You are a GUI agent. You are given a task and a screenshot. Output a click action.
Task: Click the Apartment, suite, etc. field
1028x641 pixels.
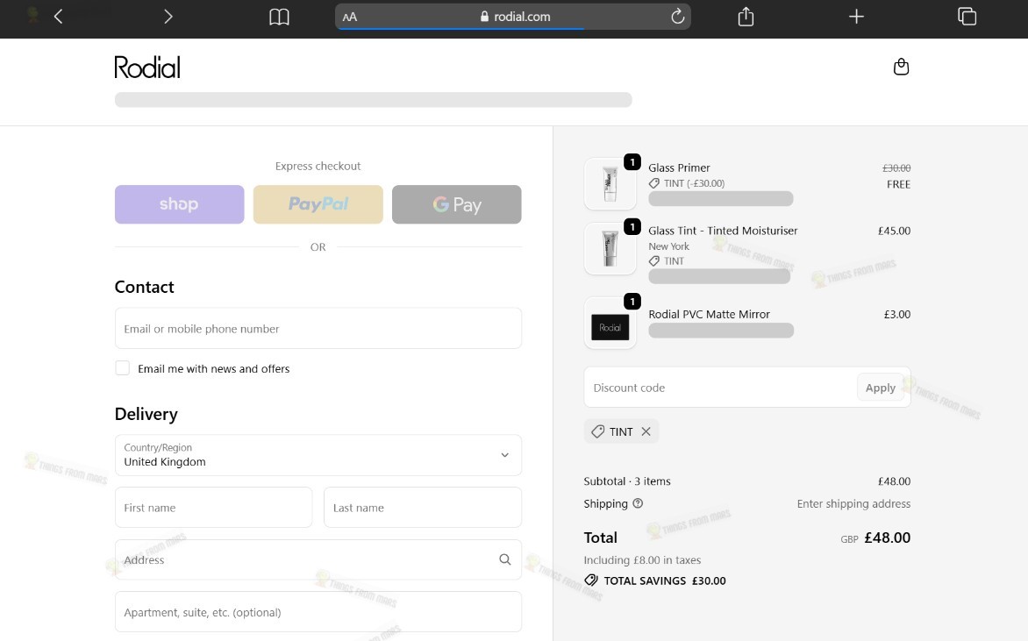(318, 612)
